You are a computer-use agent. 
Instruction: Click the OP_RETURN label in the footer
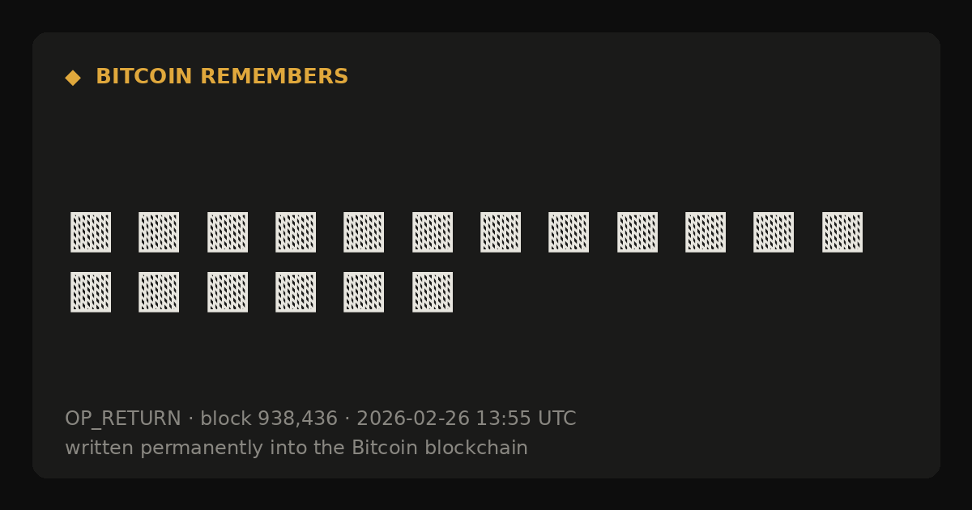click(123, 419)
